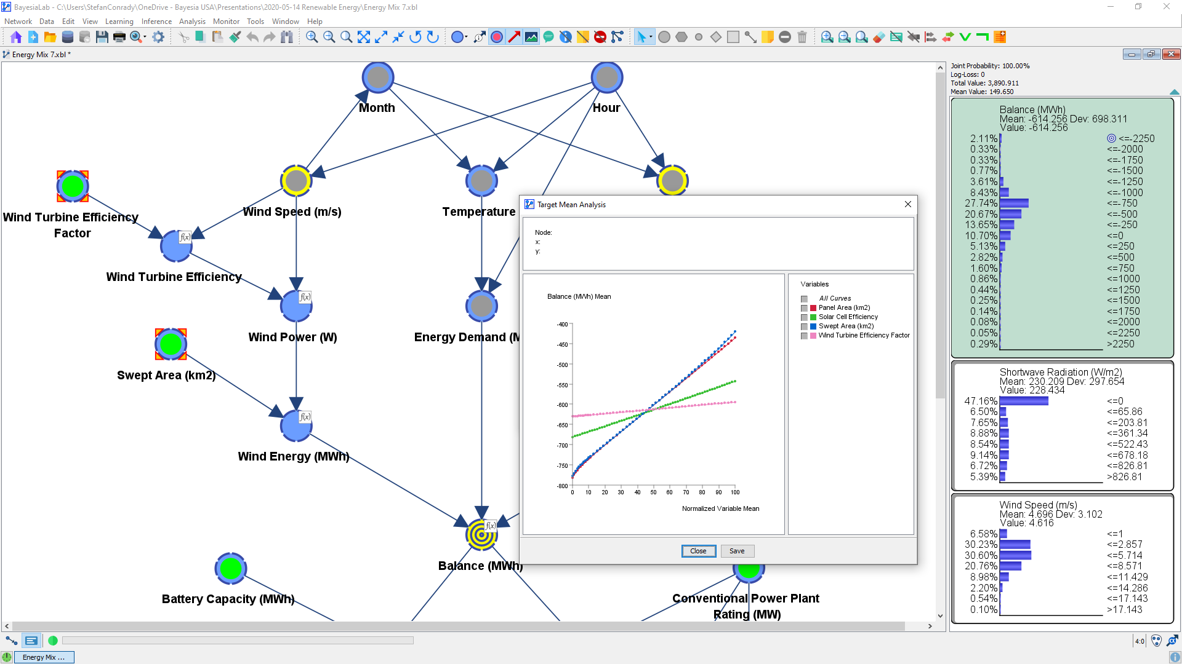Toggle the All Curves checkbox
The image size is (1182, 664).
(x=804, y=299)
